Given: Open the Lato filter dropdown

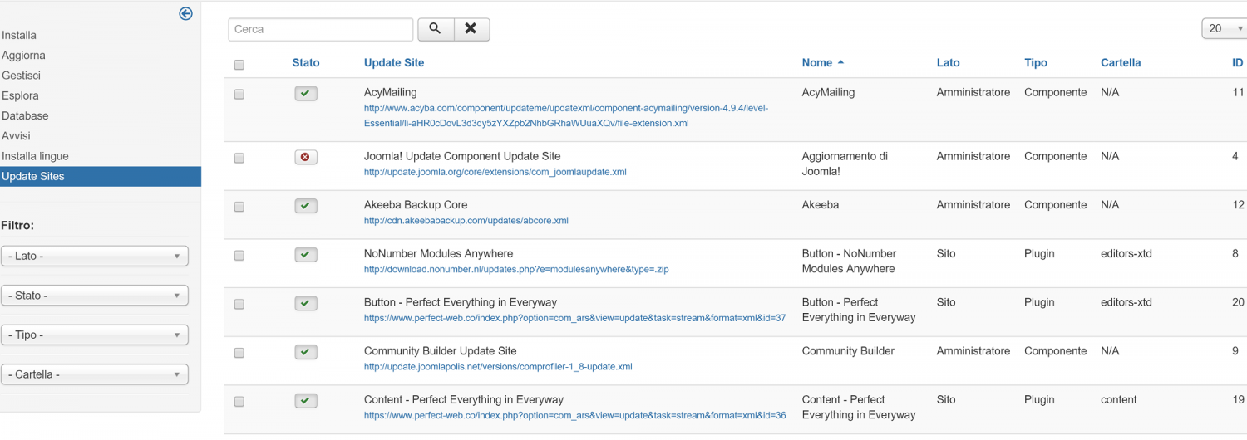Looking at the screenshot, I should coord(95,256).
